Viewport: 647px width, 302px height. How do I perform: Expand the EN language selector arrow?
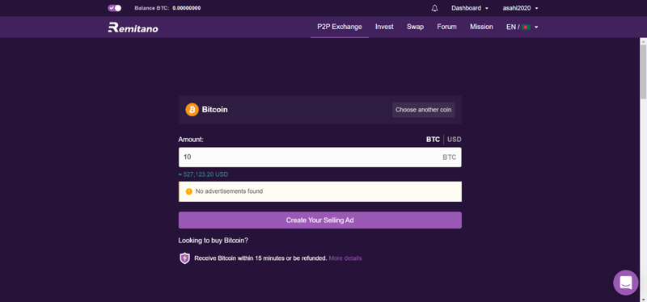536,27
